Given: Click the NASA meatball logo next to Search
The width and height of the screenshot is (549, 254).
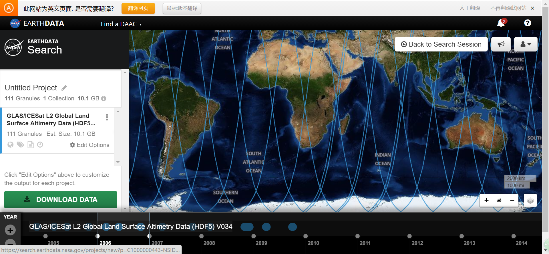Looking at the screenshot, I should pyautogui.click(x=13, y=47).
